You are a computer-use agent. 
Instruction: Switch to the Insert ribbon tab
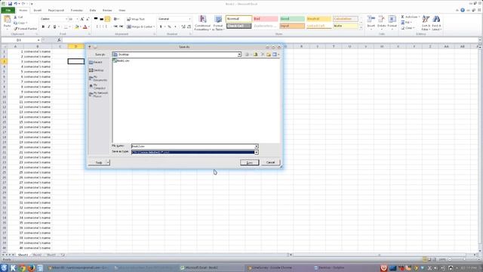38,10
